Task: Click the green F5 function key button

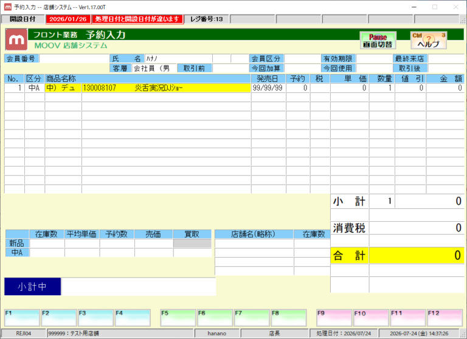Action: 178,318
